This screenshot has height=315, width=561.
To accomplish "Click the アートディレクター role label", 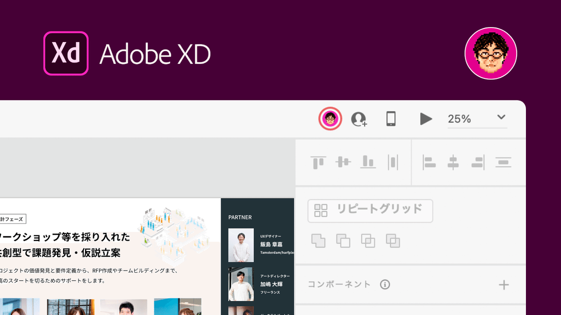I will 275,276.
